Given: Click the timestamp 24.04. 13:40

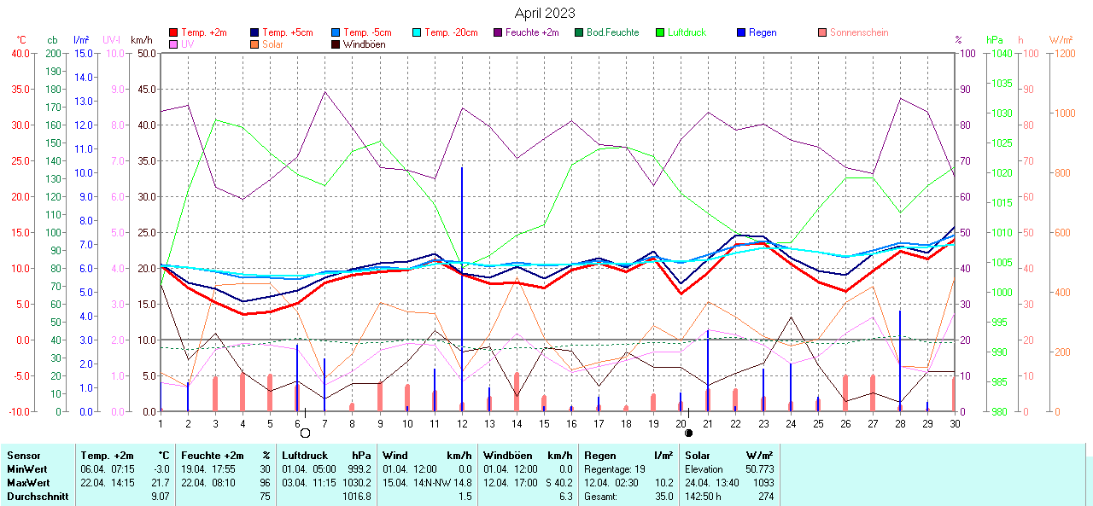Looking at the screenshot, I should click(711, 483).
